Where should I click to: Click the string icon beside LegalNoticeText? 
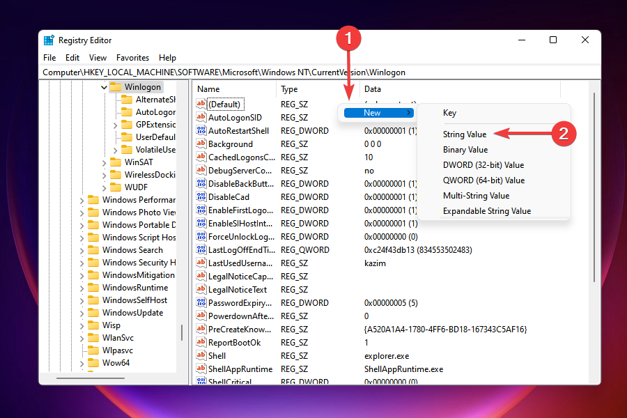201,289
